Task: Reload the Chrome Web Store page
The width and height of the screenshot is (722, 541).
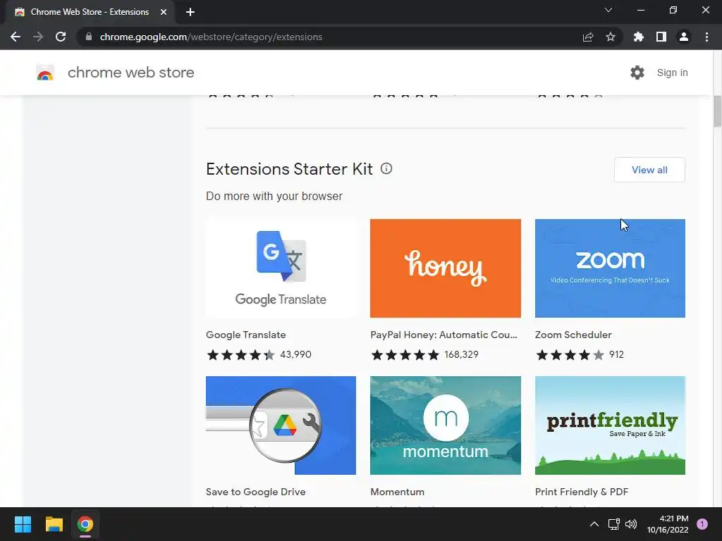Action: pyautogui.click(x=61, y=37)
